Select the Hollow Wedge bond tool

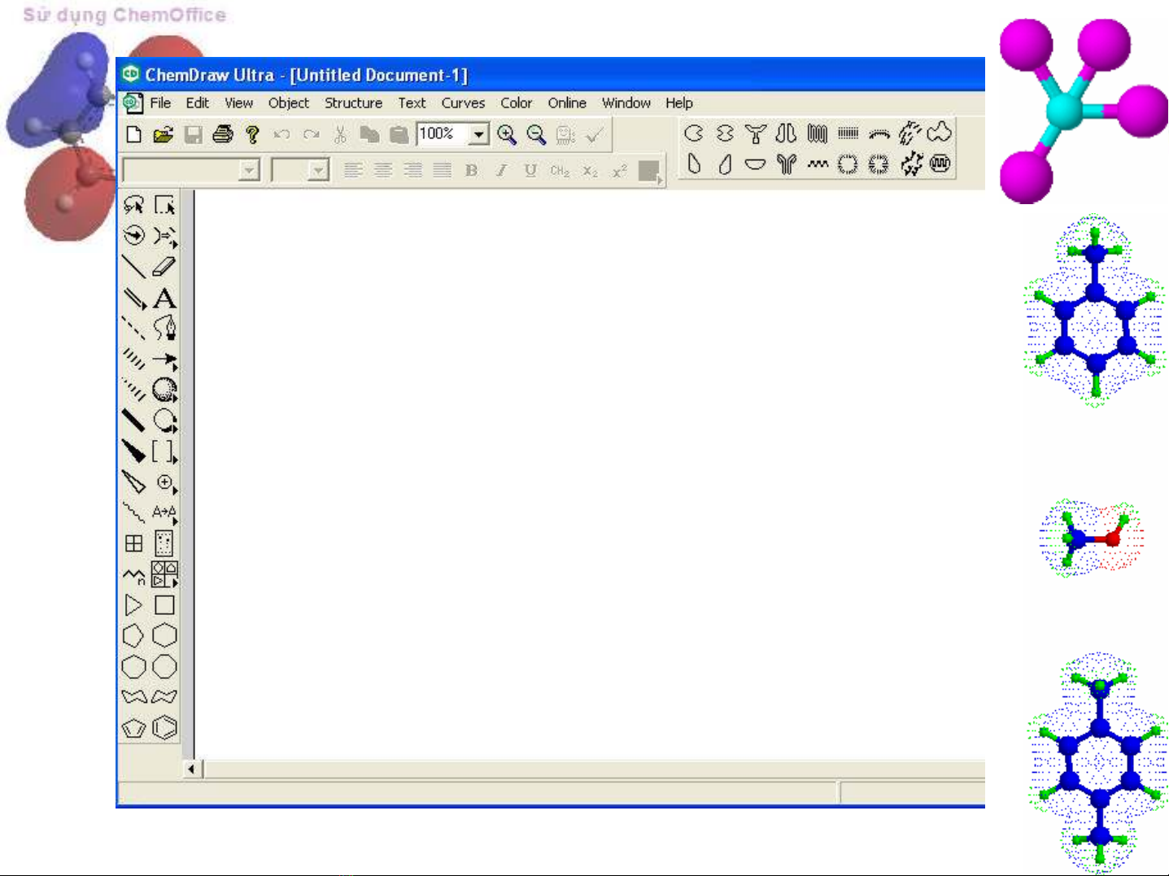(x=133, y=482)
